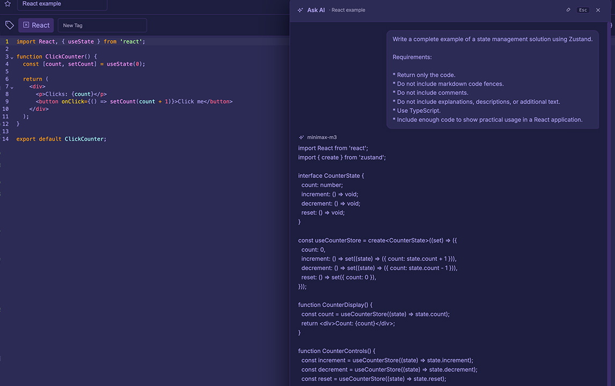Collapse the div block at line 7
This screenshot has width=615, height=386.
(12, 87)
